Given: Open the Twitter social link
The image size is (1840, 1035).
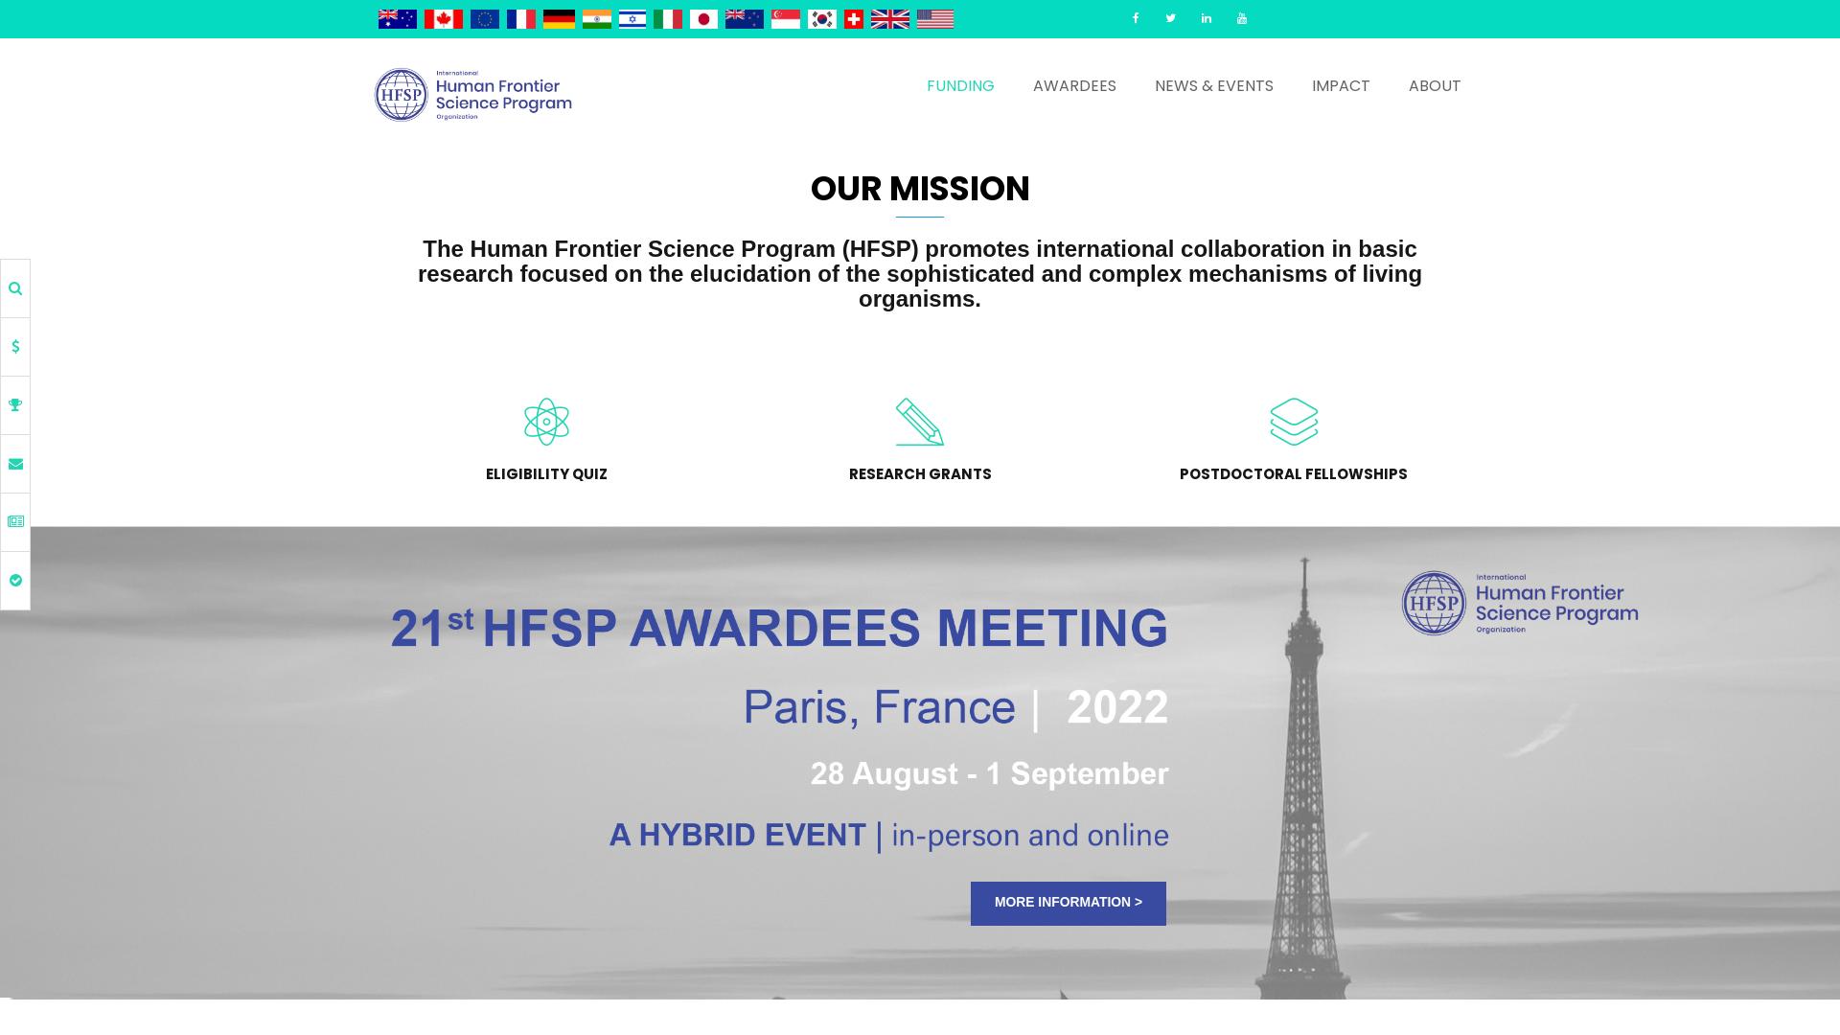Looking at the screenshot, I should (x=1170, y=18).
